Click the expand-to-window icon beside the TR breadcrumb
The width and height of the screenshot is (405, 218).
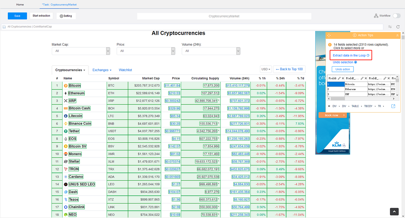393,106
